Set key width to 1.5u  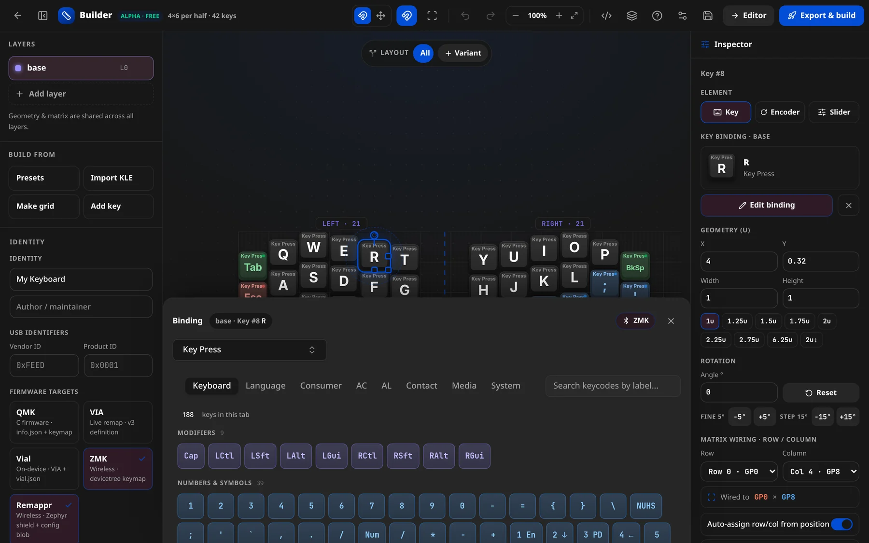point(768,321)
